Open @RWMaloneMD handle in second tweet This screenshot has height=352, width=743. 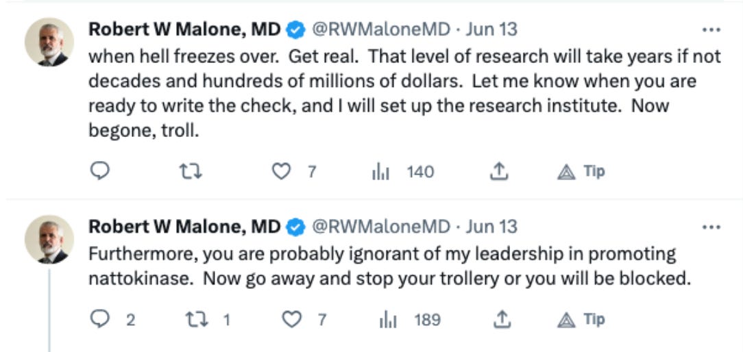380,227
